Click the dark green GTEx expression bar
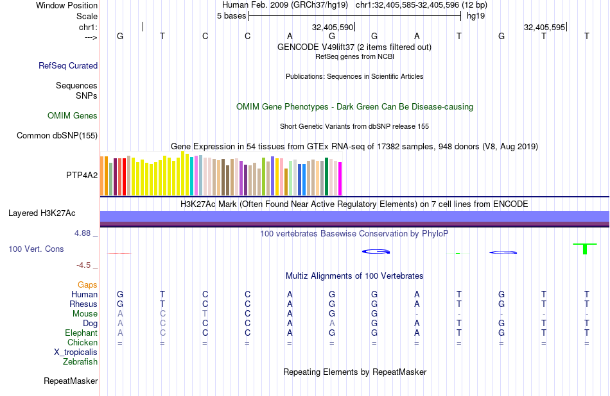Viewport: 610px width, 396px height. (326, 176)
